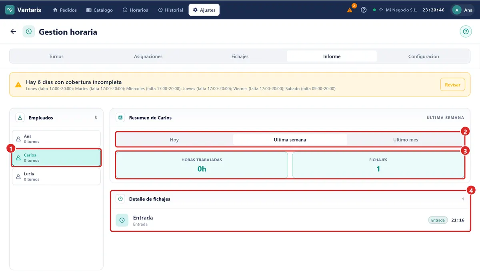The height and width of the screenshot is (277, 480).
Task: Click the Vantaris logo icon
Action: 10,10
